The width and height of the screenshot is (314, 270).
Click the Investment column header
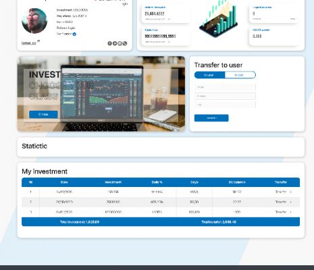(x=113, y=182)
